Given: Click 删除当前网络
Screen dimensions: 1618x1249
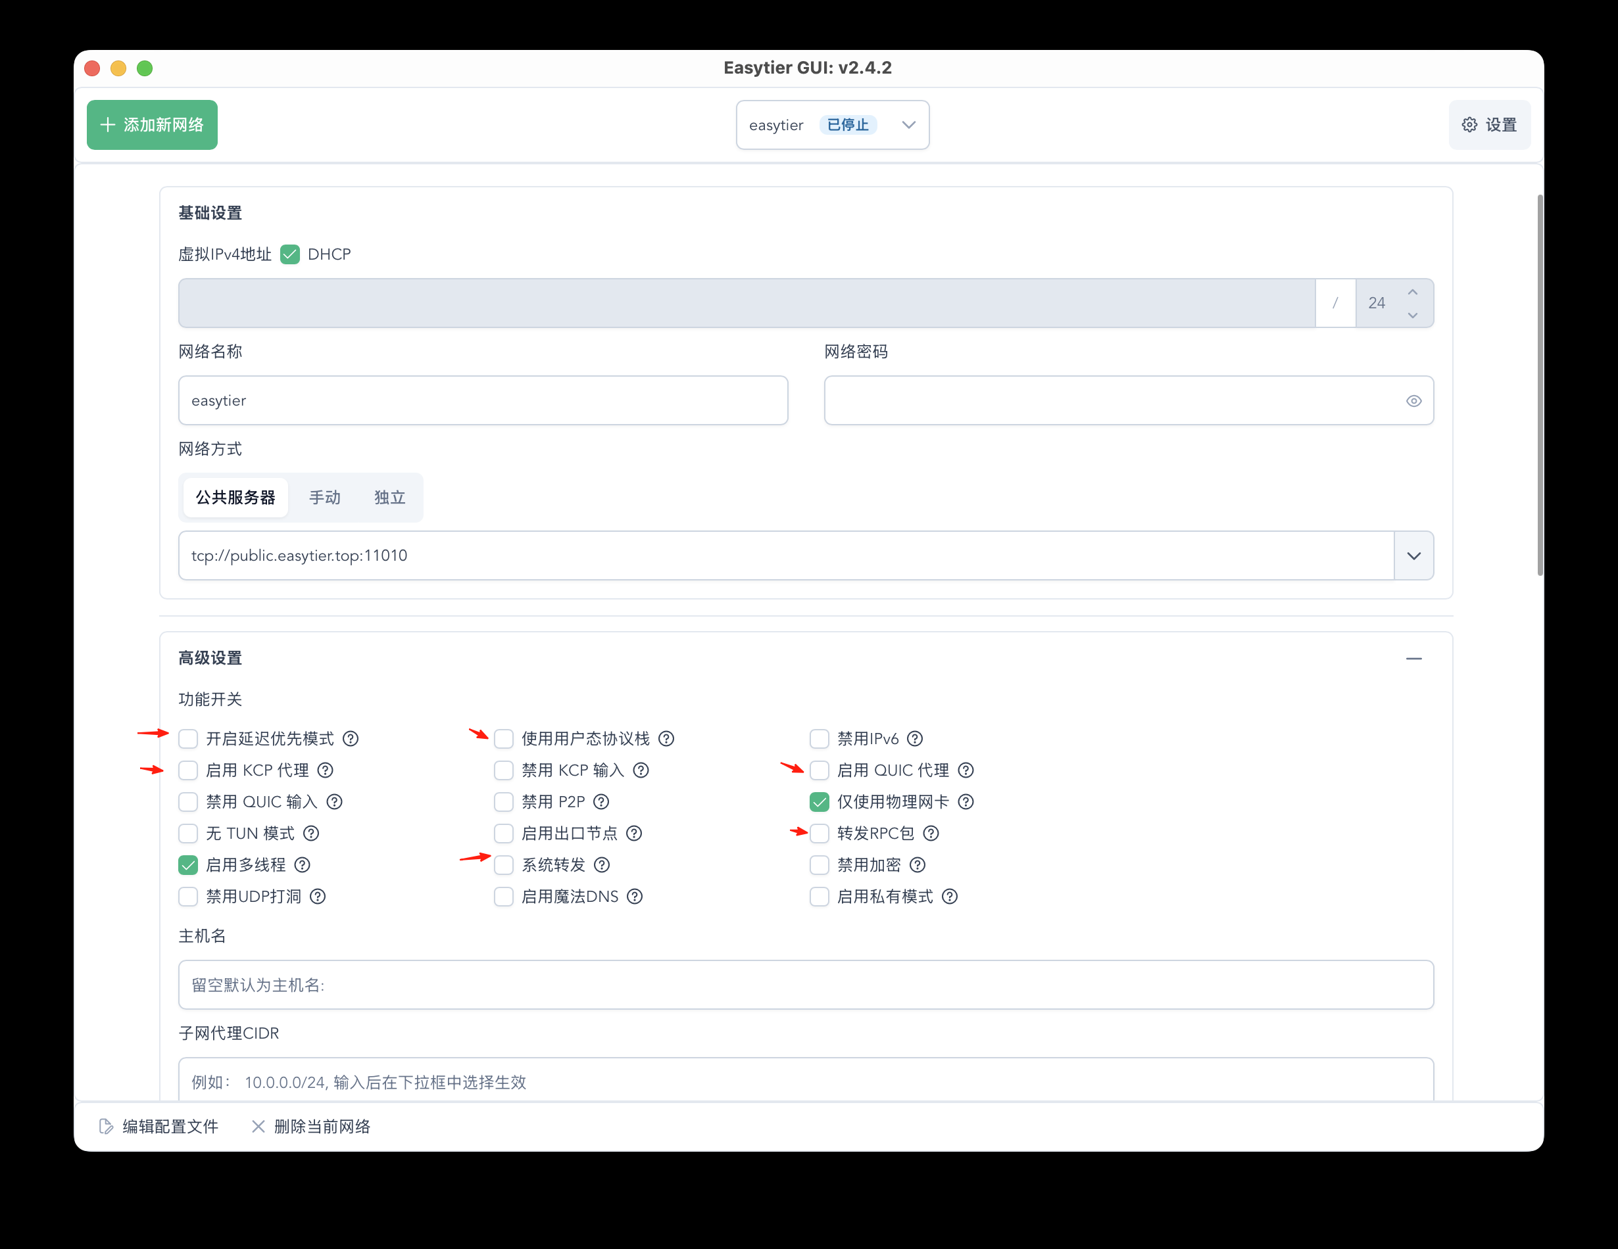Looking at the screenshot, I should (x=311, y=1126).
